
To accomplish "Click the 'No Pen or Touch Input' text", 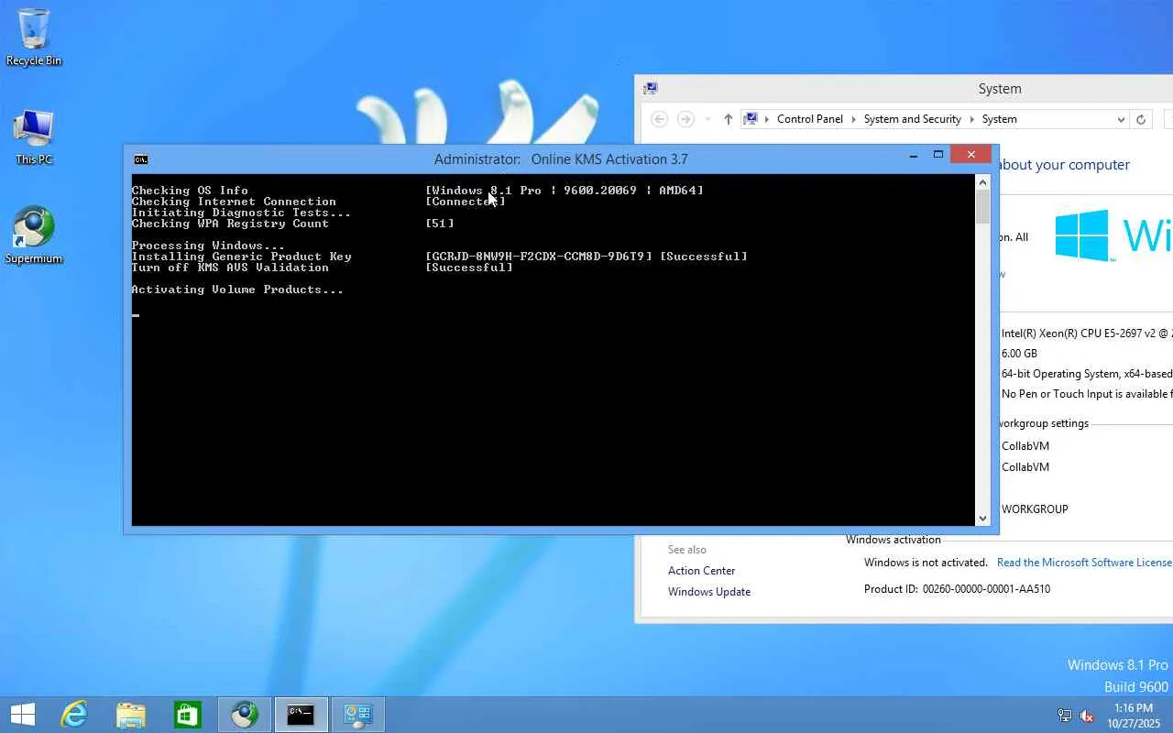I will [1086, 394].
